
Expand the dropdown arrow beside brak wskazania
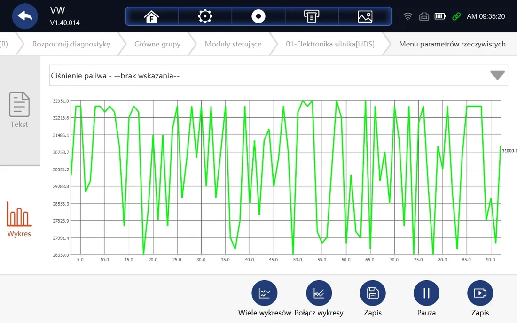tap(497, 75)
